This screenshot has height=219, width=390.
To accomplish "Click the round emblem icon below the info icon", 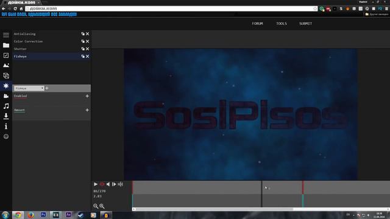I will pos(6,136).
